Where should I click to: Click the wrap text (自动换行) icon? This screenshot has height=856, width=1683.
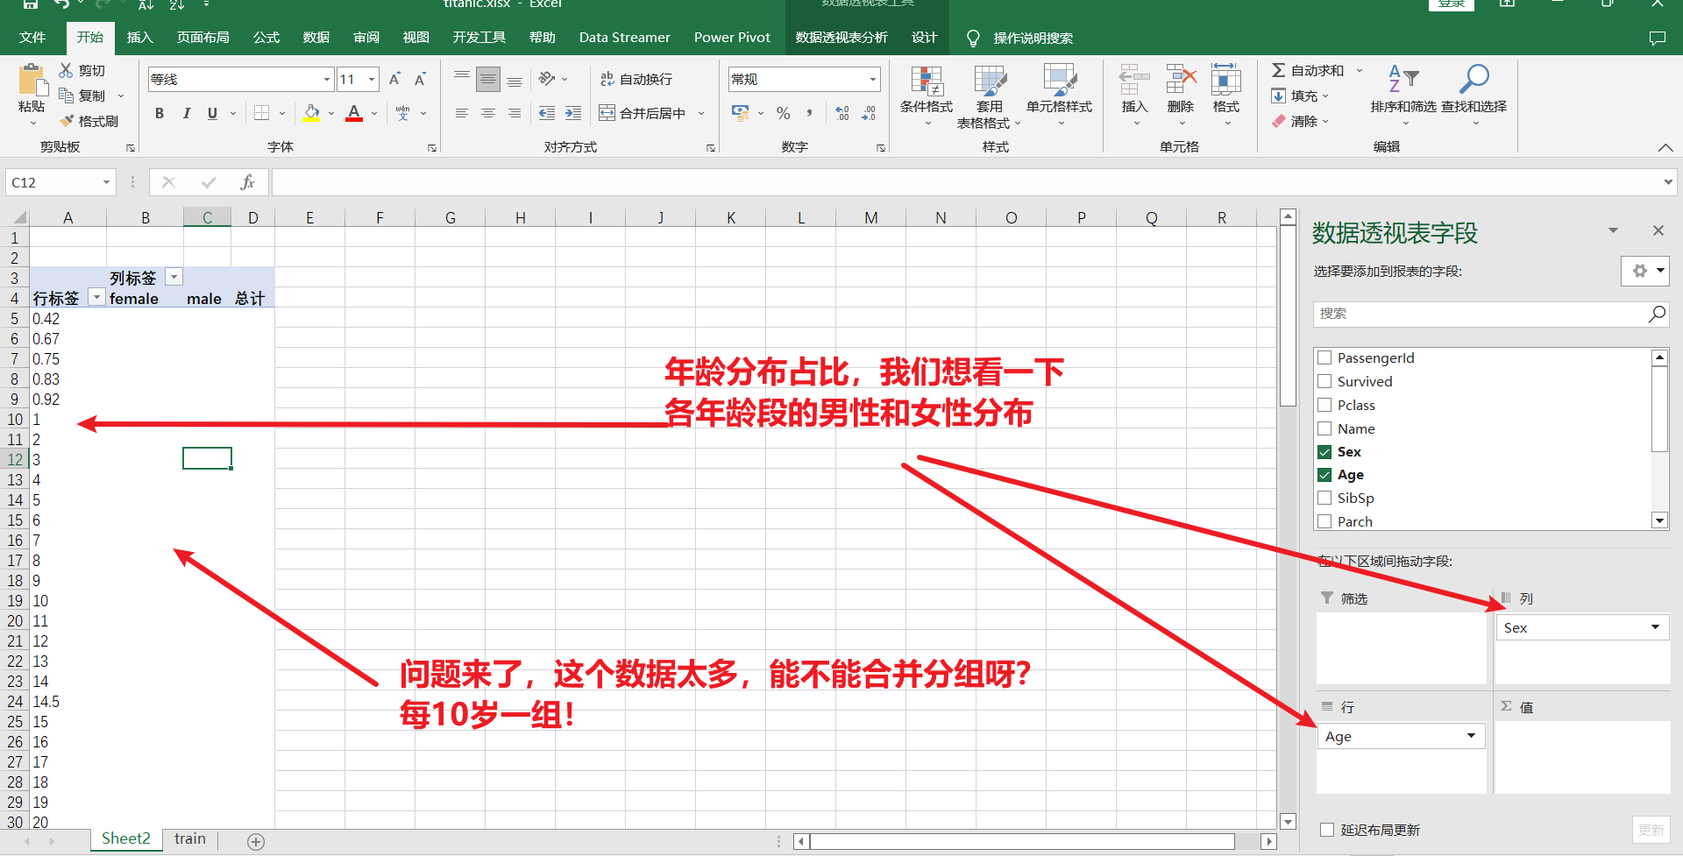607,79
